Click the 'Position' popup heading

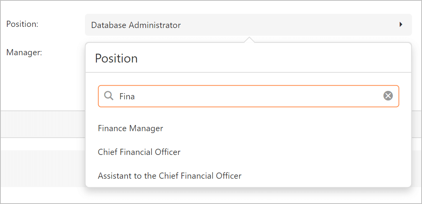[x=116, y=58]
